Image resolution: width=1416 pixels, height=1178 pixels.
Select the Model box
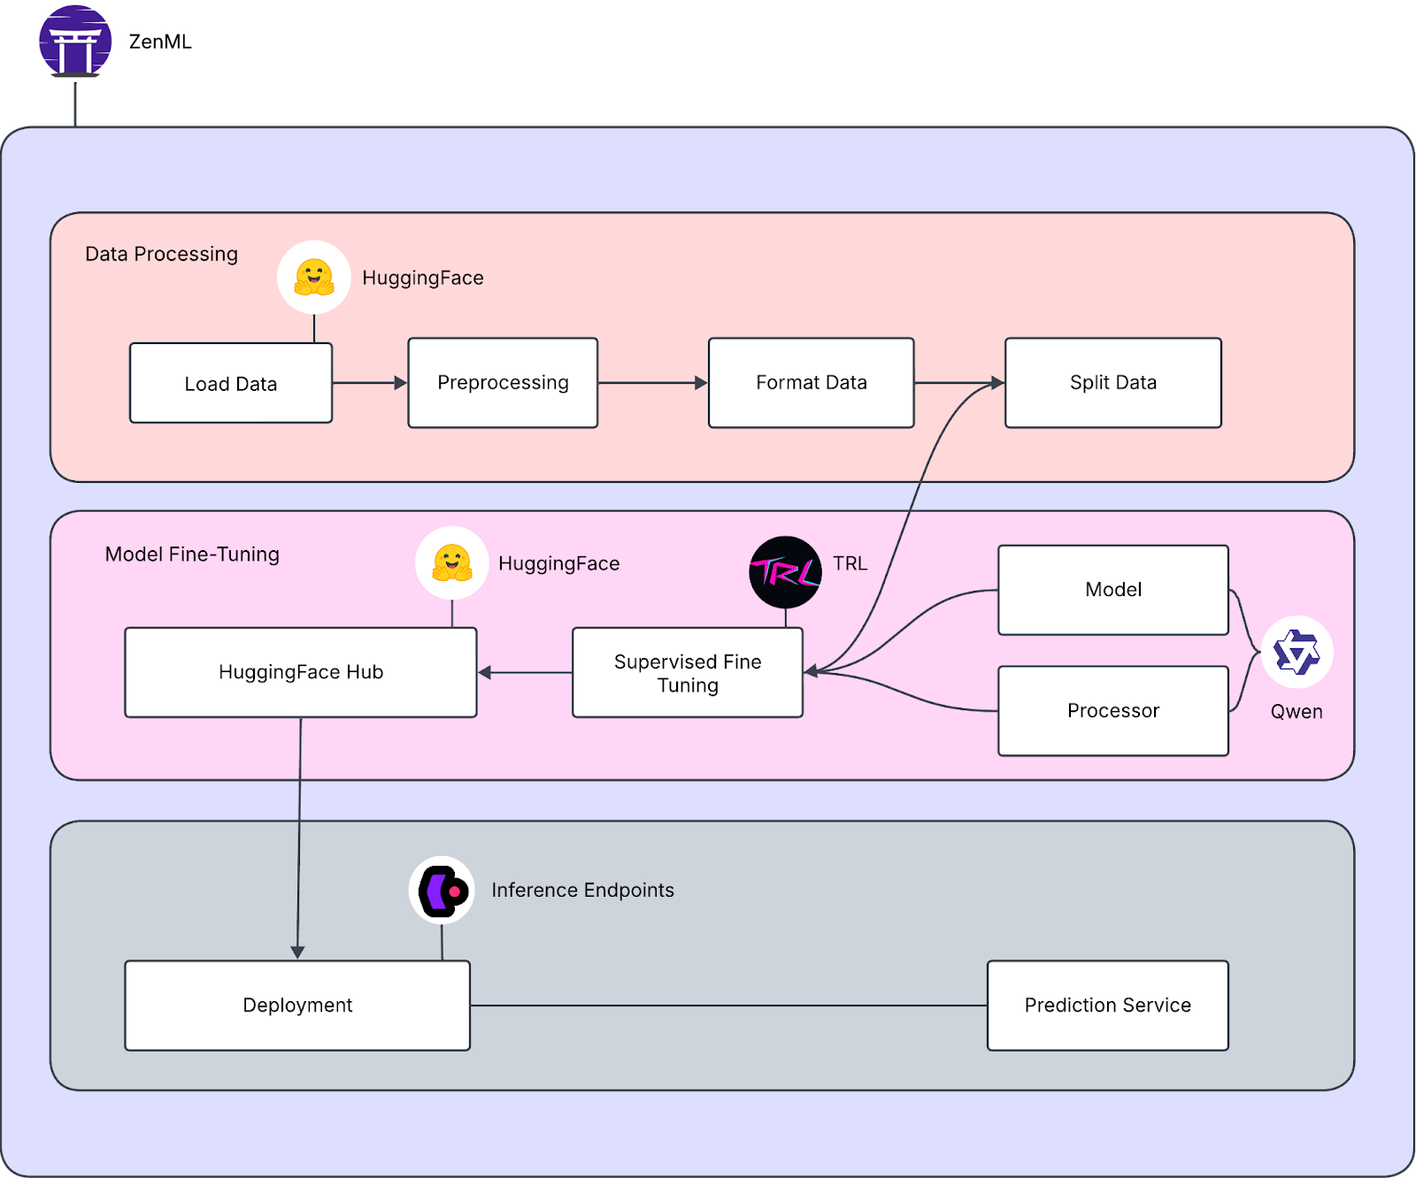click(x=1112, y=590)
